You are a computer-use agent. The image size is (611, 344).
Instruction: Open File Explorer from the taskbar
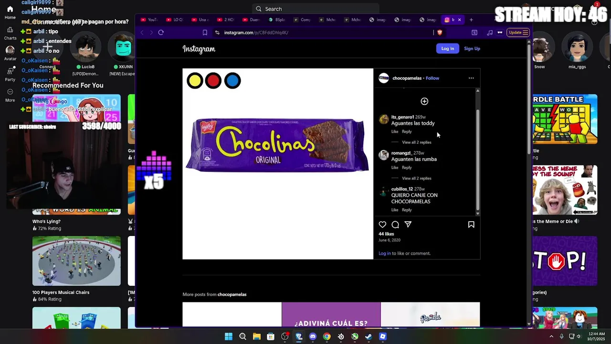257,336
